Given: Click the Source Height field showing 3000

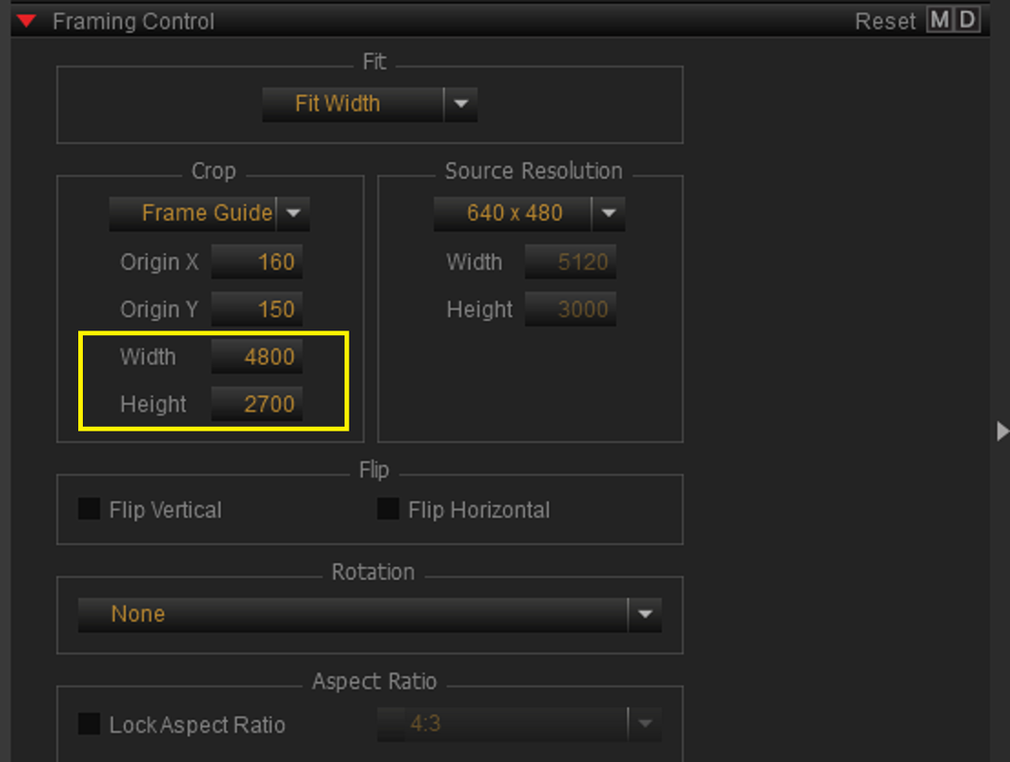Looking at the screenshot, I should point(570,310).
